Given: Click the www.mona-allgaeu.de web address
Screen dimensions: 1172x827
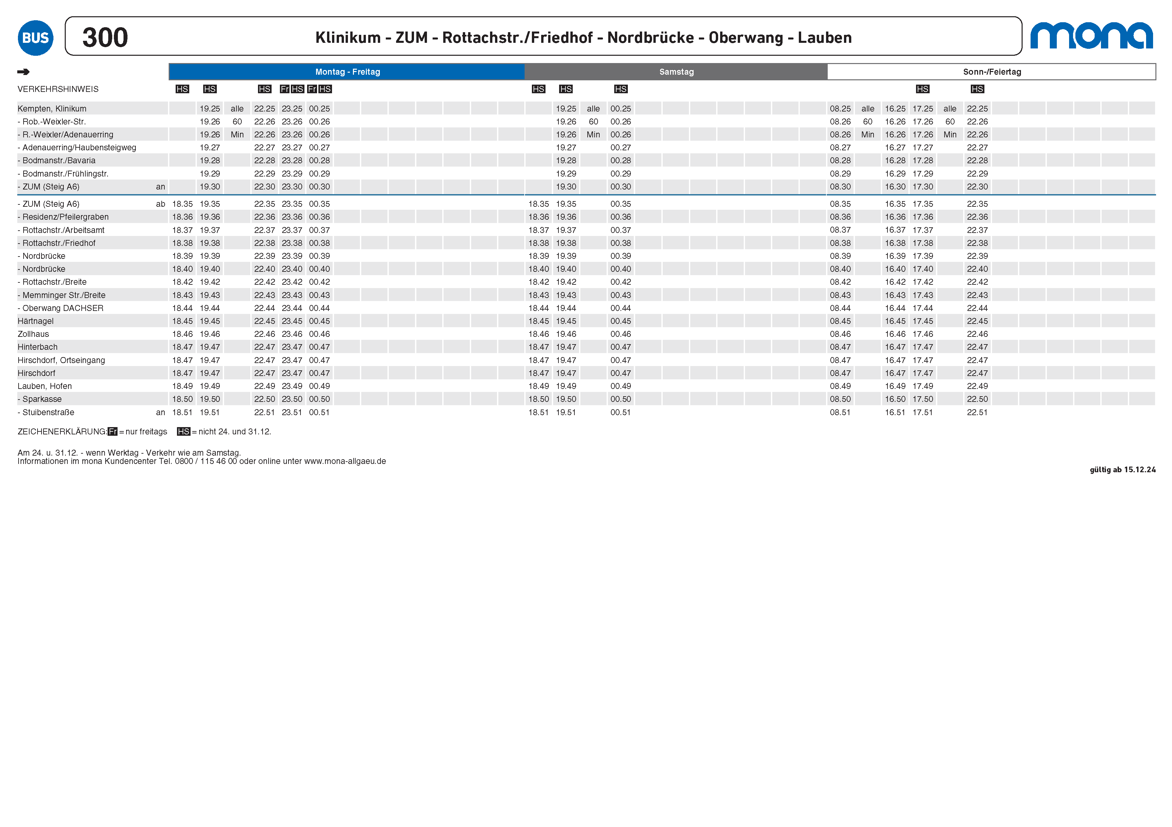Looking at the screenshot, I should coord(345,461).
